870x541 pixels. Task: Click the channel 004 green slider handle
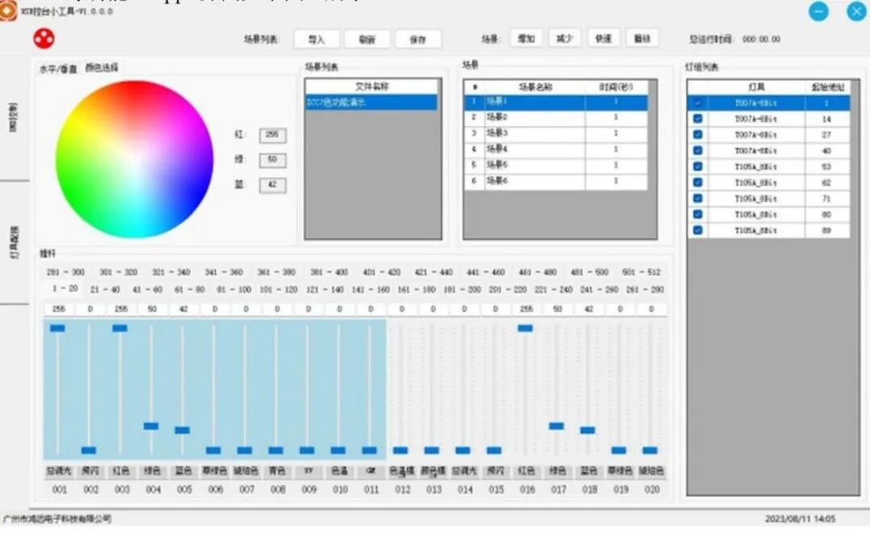(151, 426)
